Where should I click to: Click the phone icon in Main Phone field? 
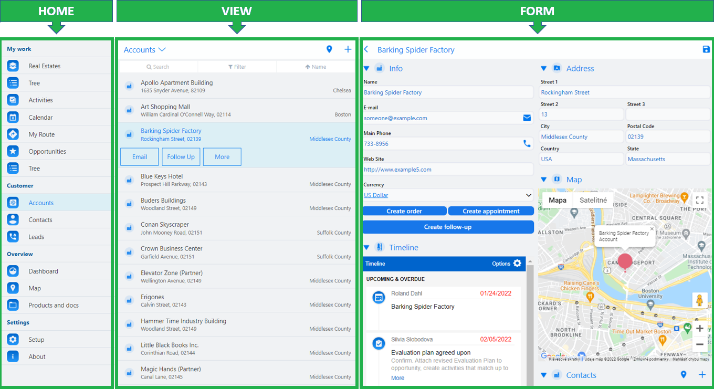[x=527, y=143]
